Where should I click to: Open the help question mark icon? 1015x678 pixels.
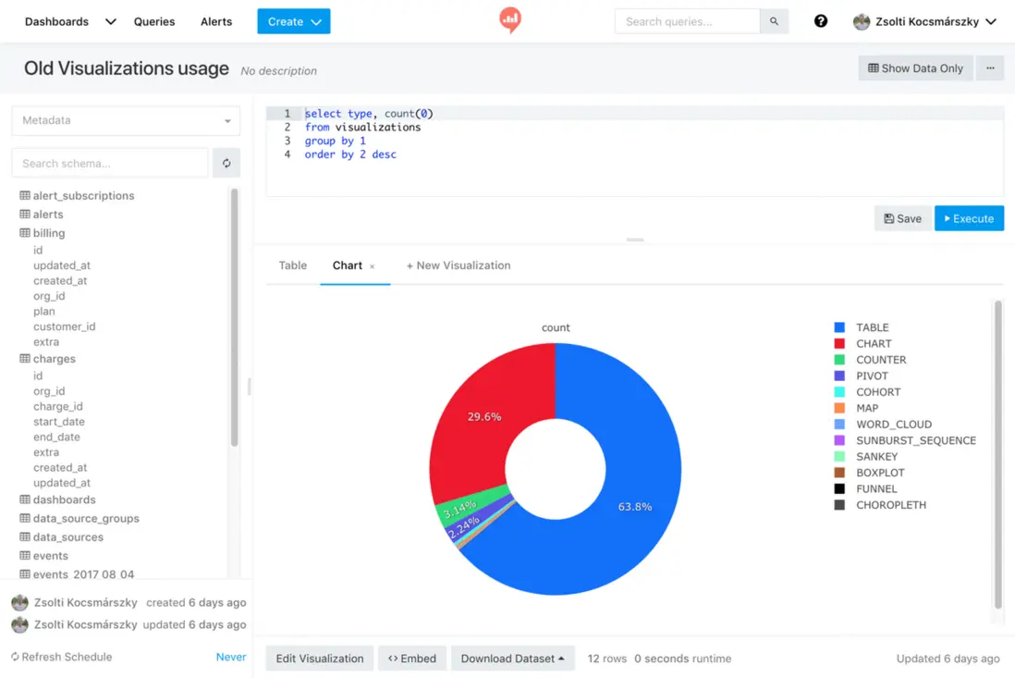pyautogui.click(x=820, y=21)
